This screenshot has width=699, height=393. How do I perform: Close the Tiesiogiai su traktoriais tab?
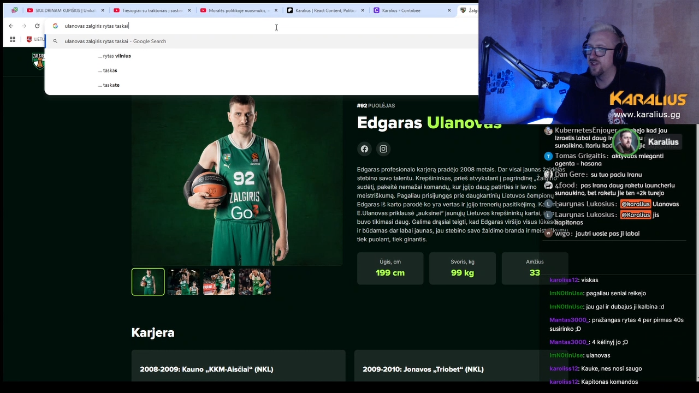coord(189,10)
